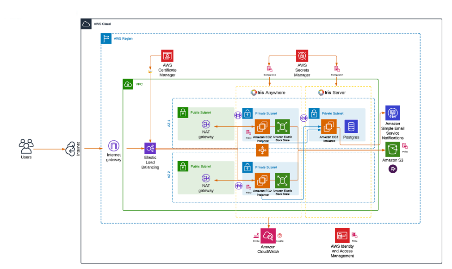Click the Amazon S3 bucket icon

[x=392, y=149]
